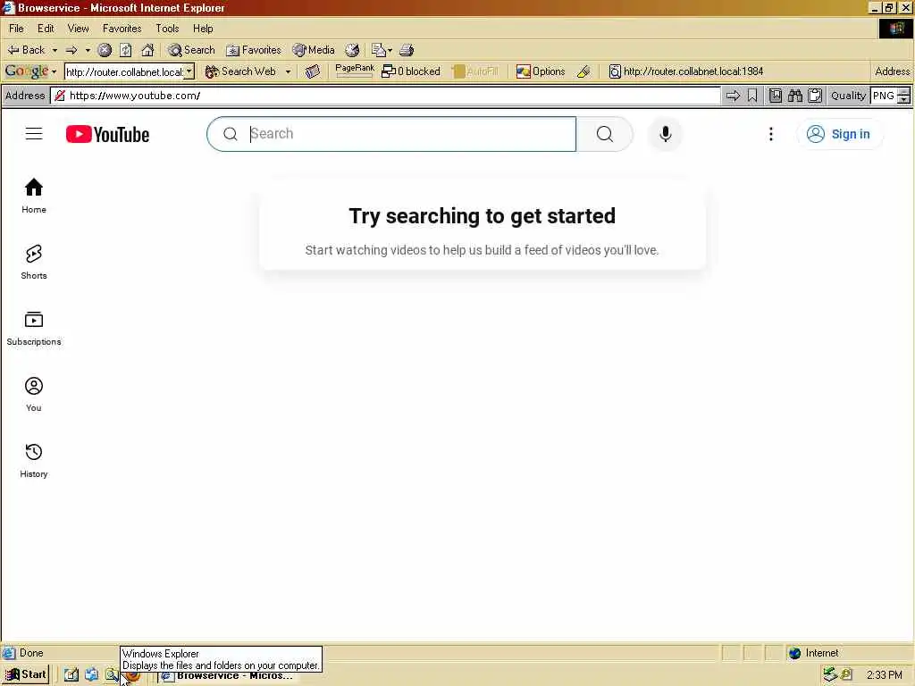Click the Browservice download icon left of the binoculars
915x686 pixels.
coord(776,96)
